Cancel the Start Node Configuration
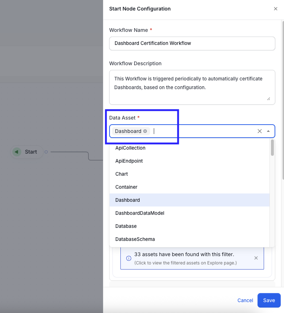 (x=245, y=300)
